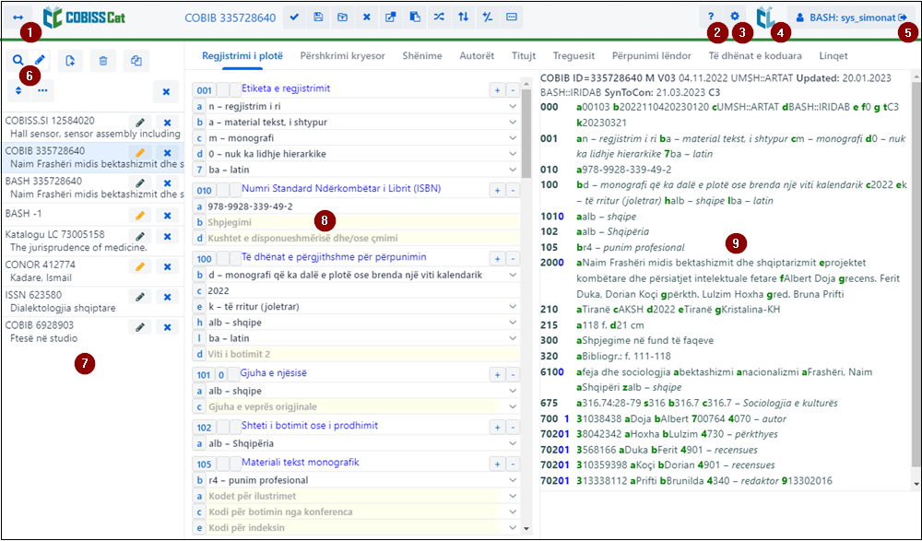Open the BASH: sys_simonat user menu
Screen dimensions: 922x541
click(x=850, y=18)
